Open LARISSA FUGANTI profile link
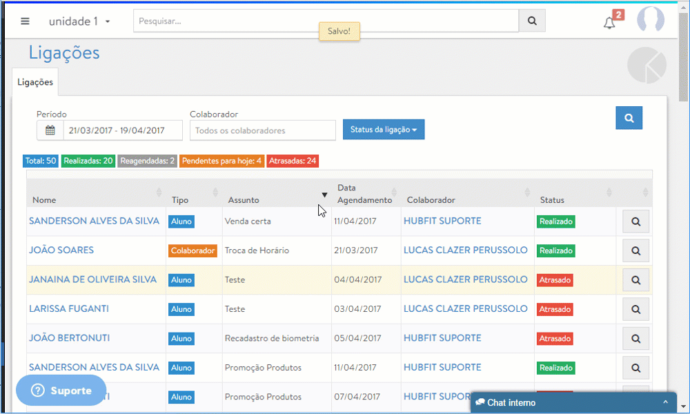 coord(69,309)
